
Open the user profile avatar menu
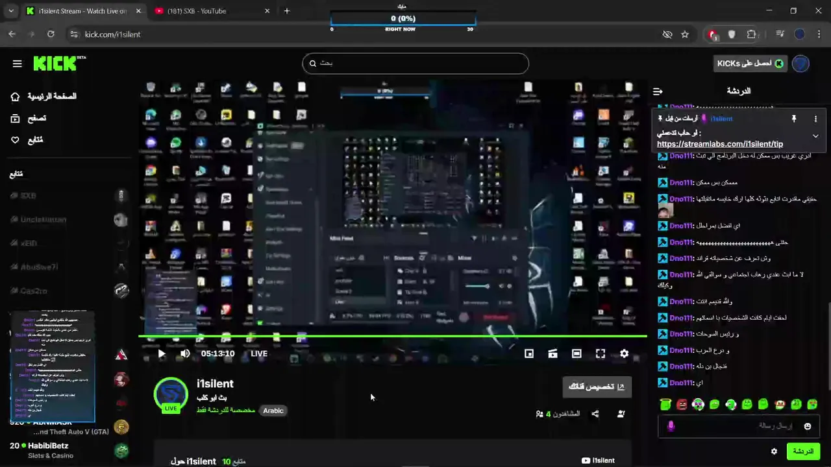[x=800, y=63]
